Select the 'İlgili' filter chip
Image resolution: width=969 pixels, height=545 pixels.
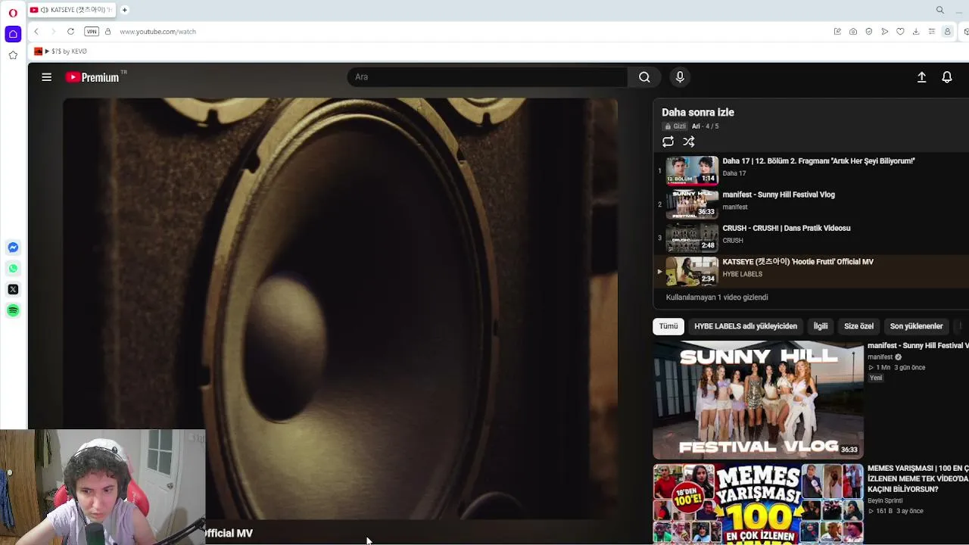[821, 326]
